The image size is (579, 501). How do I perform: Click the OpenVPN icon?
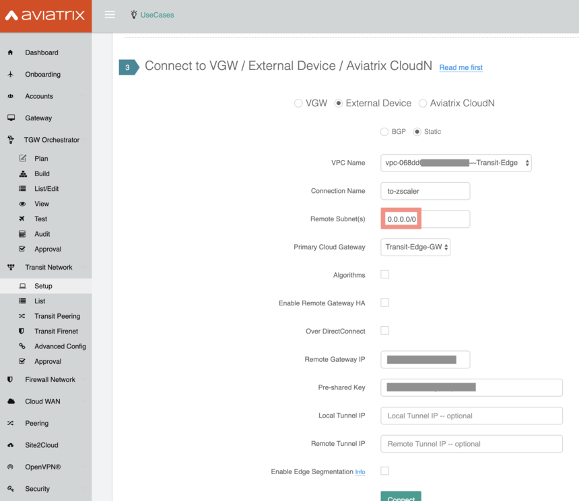pos(10,467)
